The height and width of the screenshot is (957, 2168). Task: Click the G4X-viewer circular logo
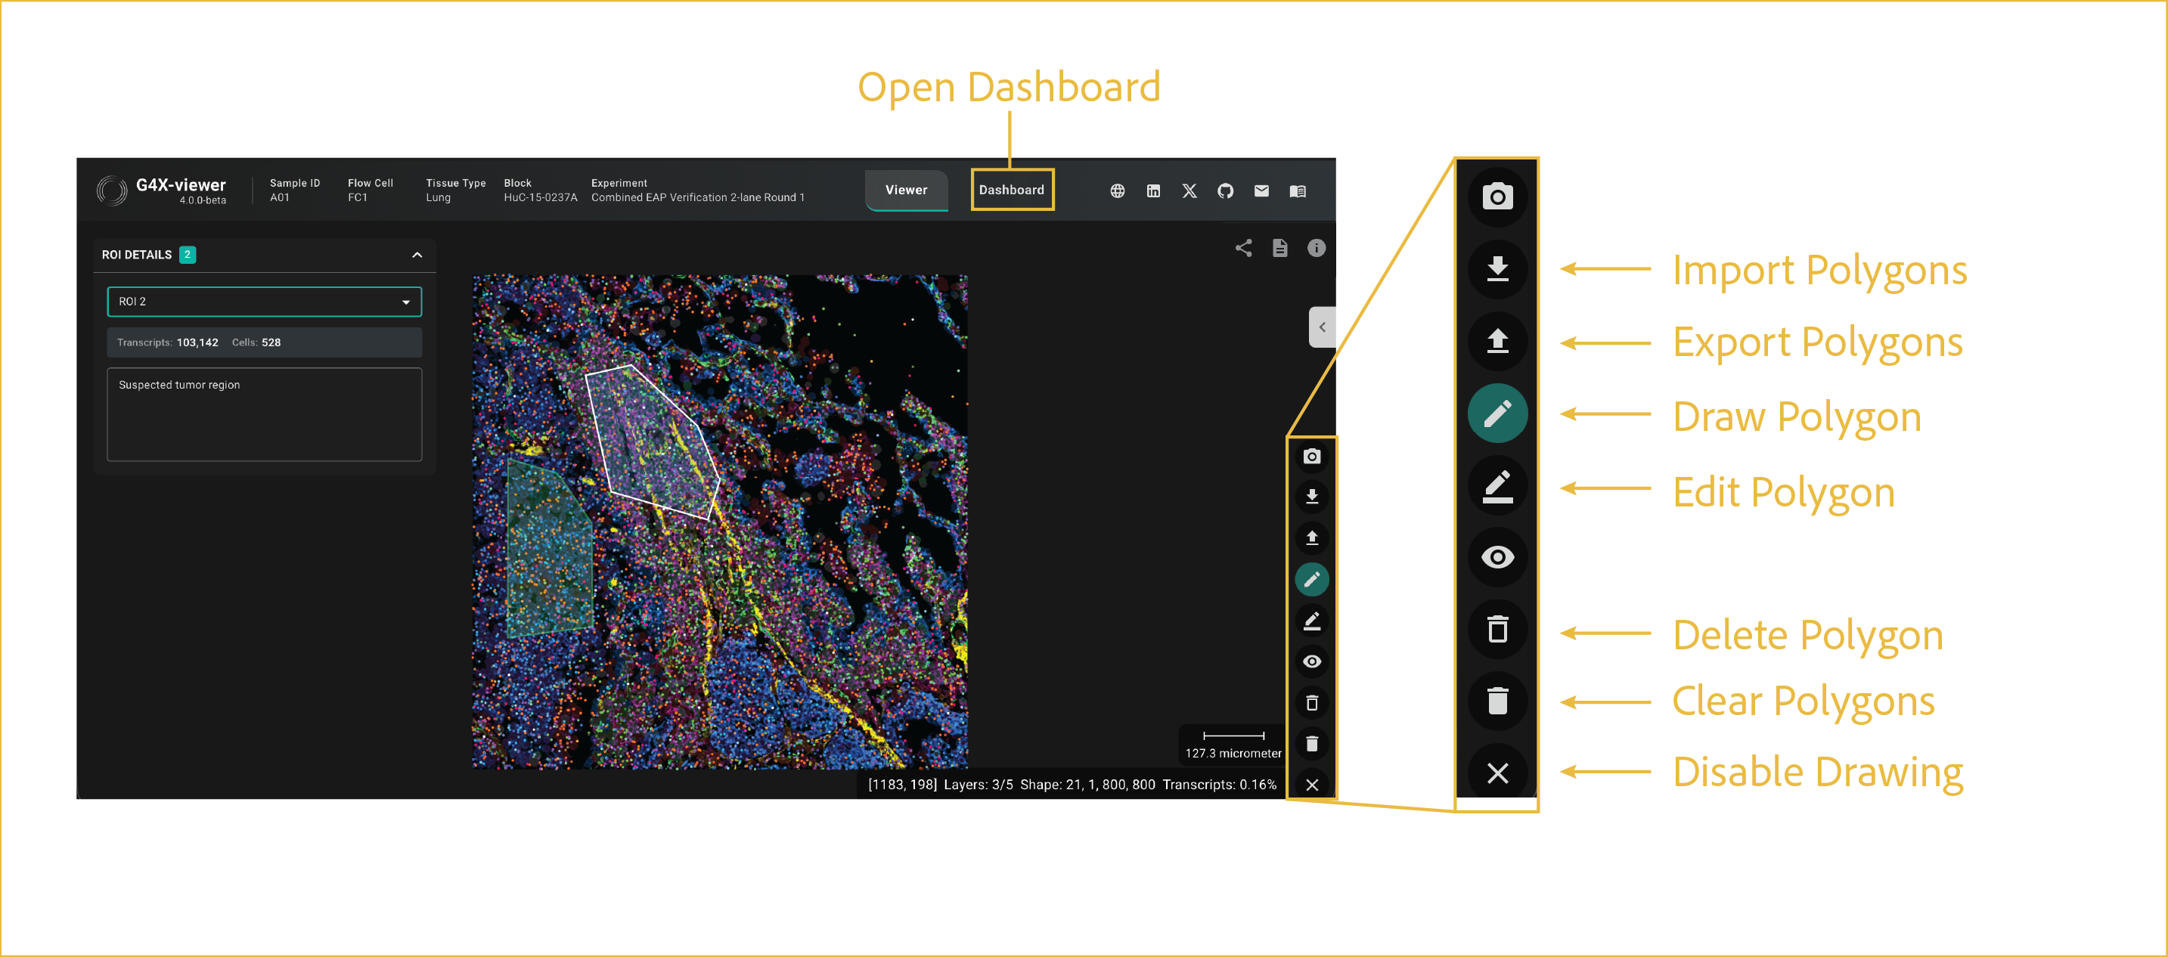111,191
